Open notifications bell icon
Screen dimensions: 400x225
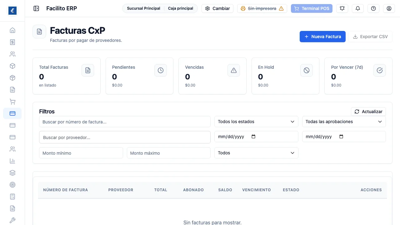coord(358,8)
